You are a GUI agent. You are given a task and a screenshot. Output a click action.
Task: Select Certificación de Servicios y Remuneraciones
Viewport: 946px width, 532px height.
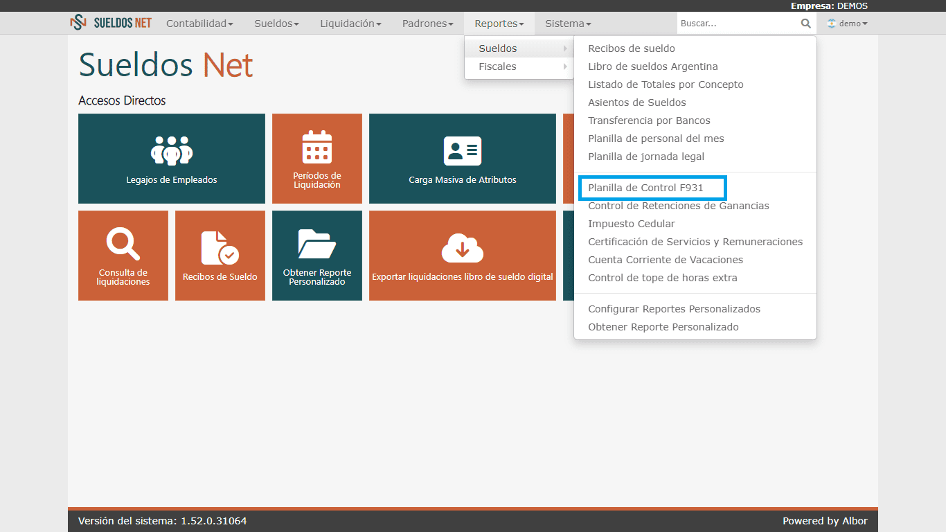point(695,242)
